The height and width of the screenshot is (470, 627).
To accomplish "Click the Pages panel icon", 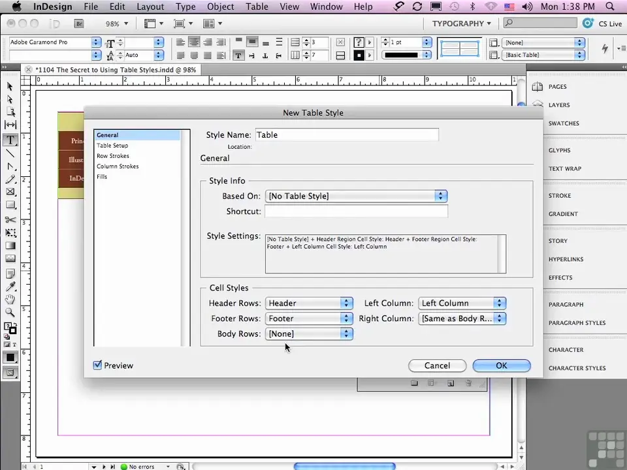I will click(538, 86).
